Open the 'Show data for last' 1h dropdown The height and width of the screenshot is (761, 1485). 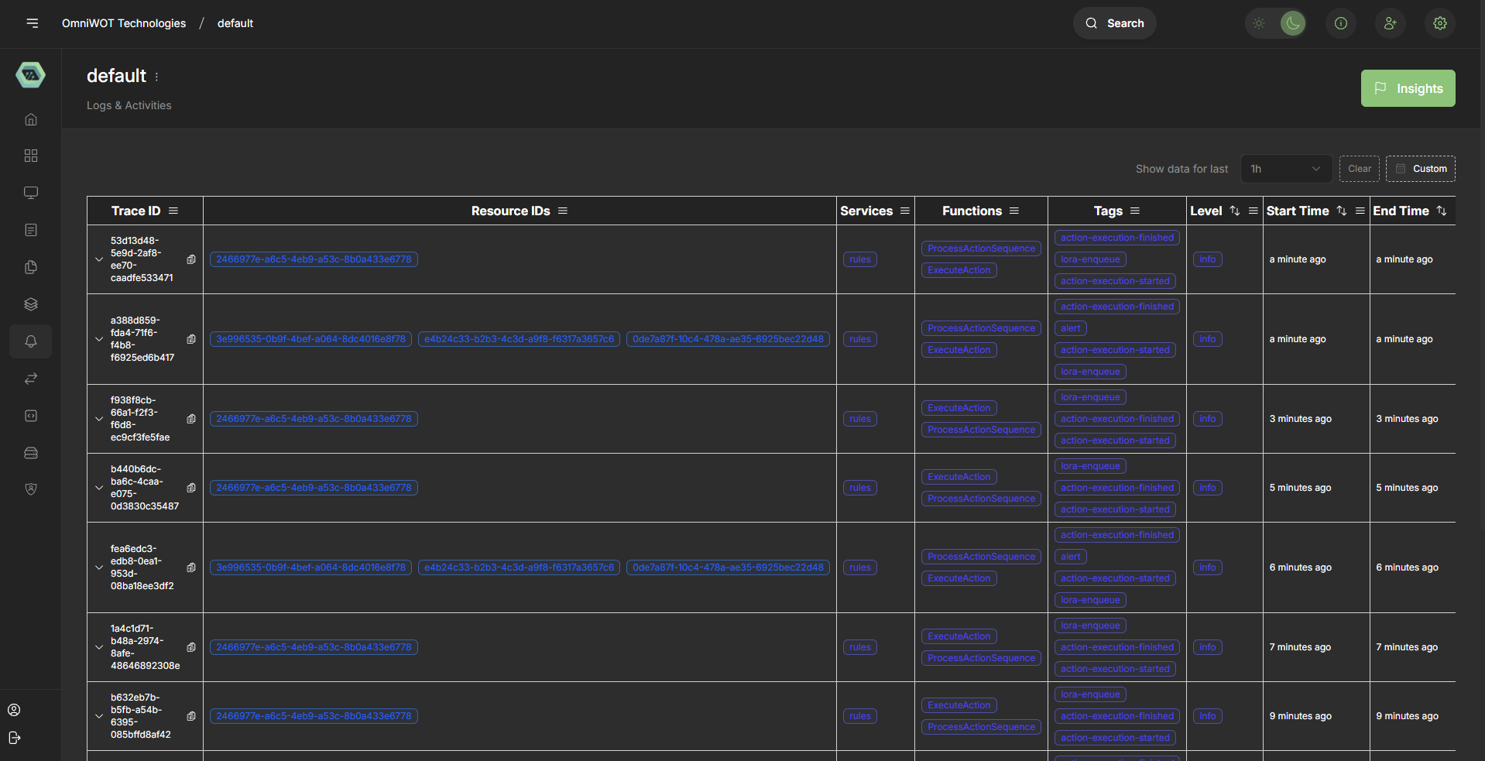[x=1285, y=169]
